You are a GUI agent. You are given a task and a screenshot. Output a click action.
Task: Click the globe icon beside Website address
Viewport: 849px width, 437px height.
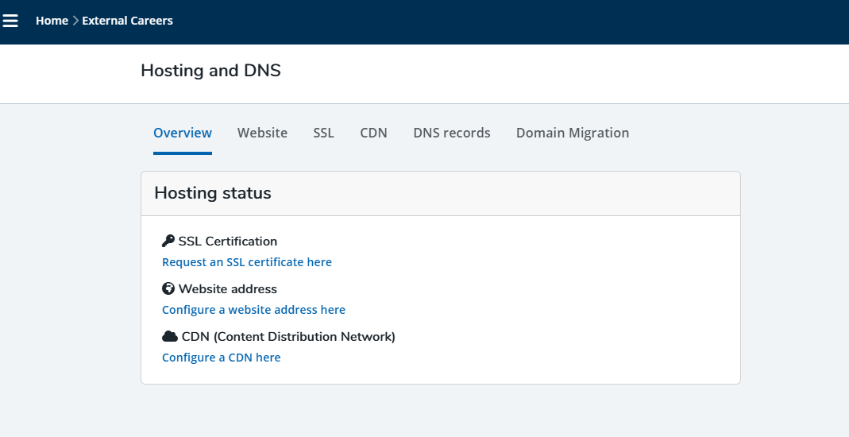[168, 288]
